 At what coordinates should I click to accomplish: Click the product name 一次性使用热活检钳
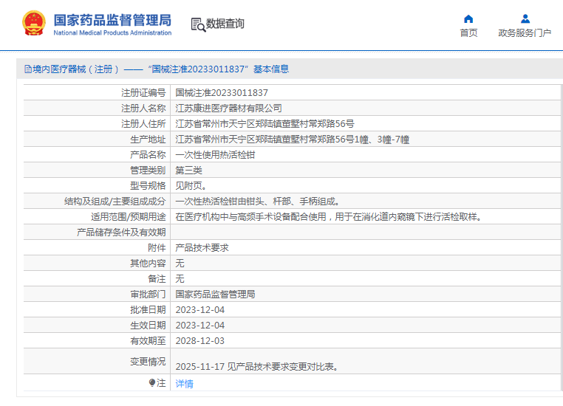click(215, 155)
